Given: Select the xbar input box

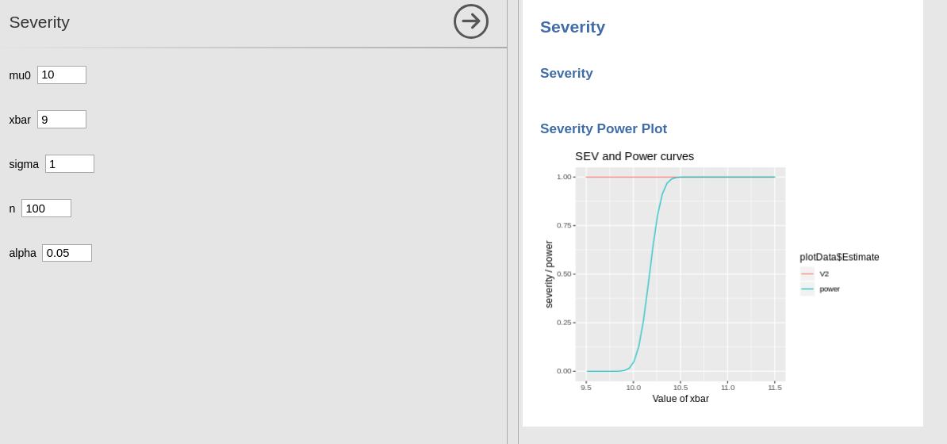Looking at the screenshot, I should (x=62, y=120).
